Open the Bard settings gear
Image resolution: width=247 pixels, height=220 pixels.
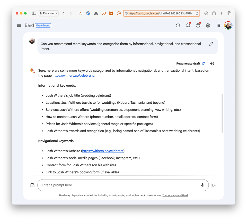tap(208, 25)
